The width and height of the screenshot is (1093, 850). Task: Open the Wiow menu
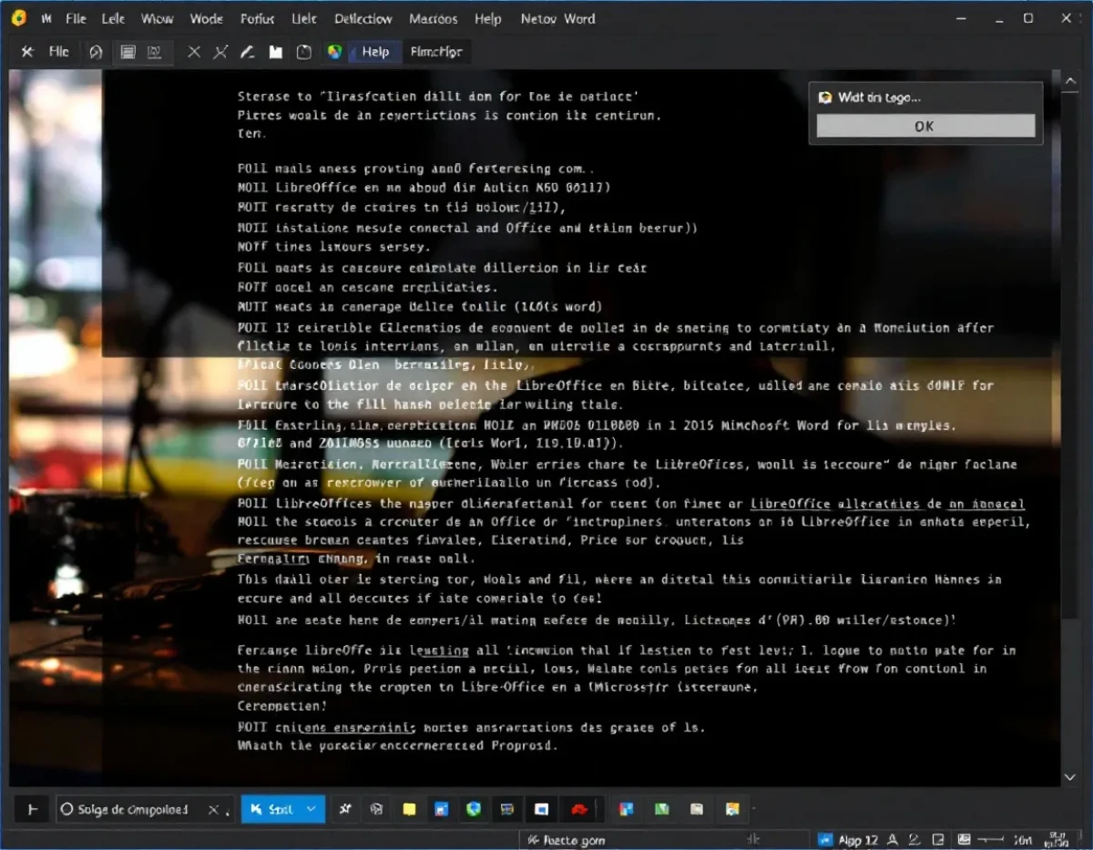click(158, 18)
